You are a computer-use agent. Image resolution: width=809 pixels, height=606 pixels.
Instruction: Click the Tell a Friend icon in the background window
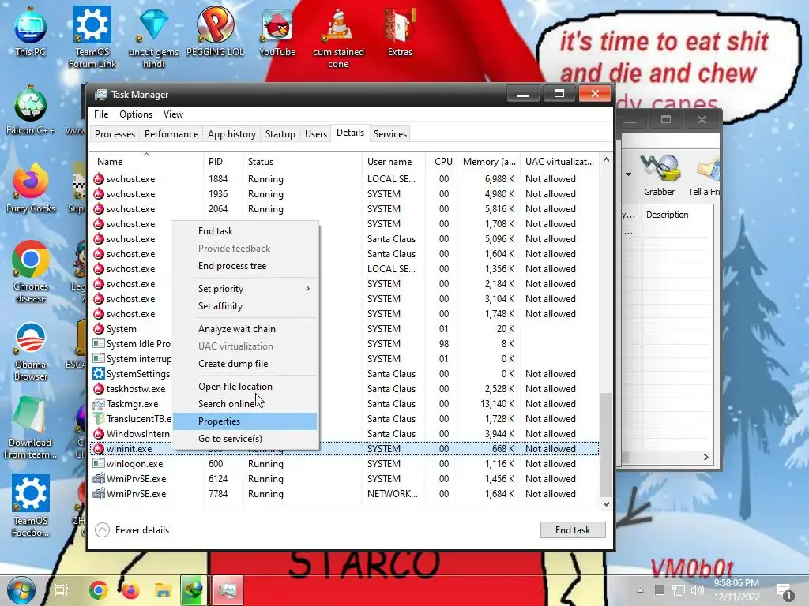tap(705, 175)
